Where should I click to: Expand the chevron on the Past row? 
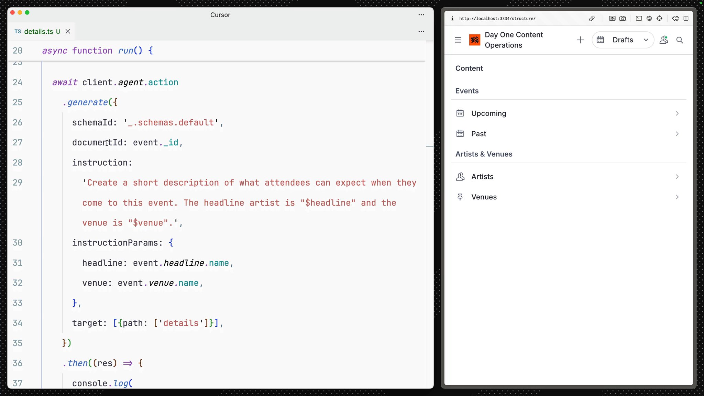[677, 134]
